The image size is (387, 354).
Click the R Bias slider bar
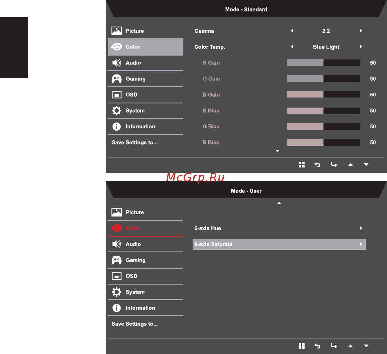coord(323,111)
